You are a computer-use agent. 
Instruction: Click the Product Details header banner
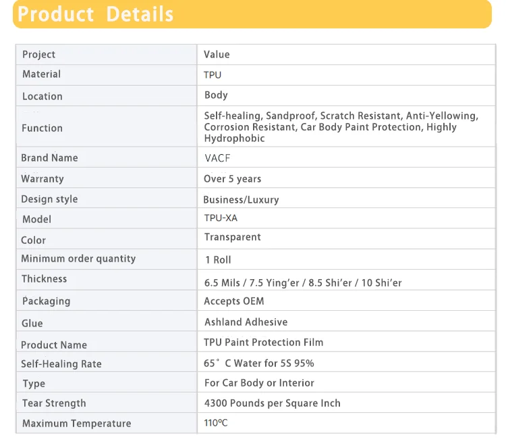click(x=252, y=14)
